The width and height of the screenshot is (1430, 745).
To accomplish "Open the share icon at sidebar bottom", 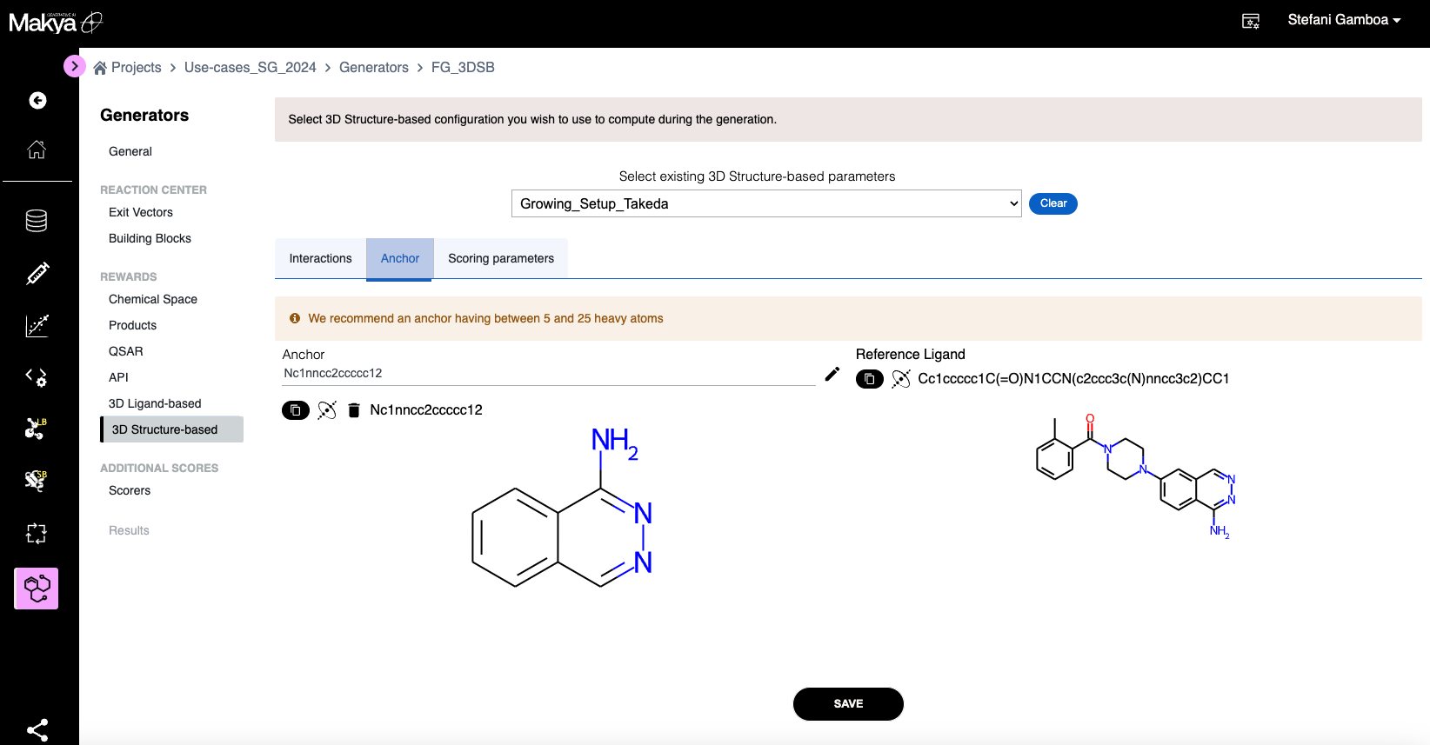I will tap(37, 729).
